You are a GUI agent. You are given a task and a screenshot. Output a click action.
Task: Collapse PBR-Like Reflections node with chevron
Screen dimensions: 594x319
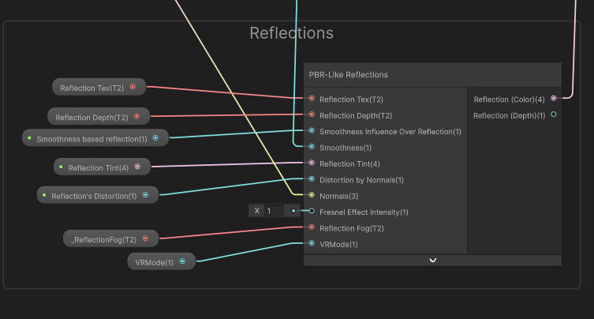click(432, 261)
